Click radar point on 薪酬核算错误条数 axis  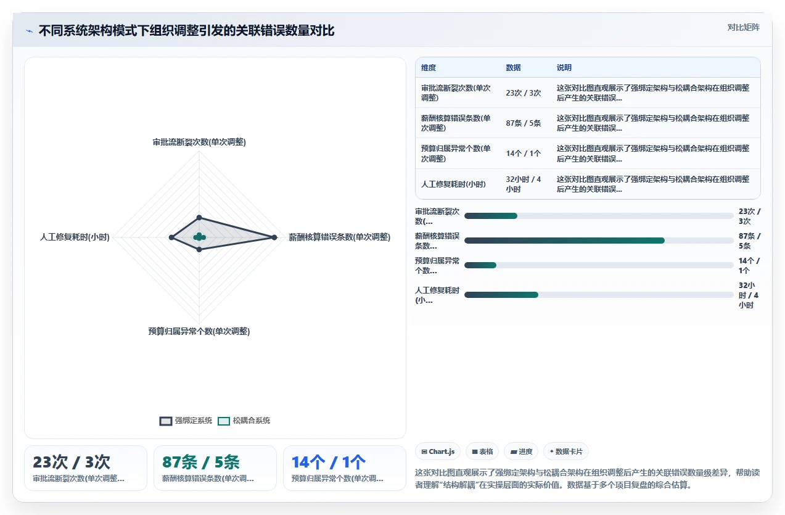(274, 237)
